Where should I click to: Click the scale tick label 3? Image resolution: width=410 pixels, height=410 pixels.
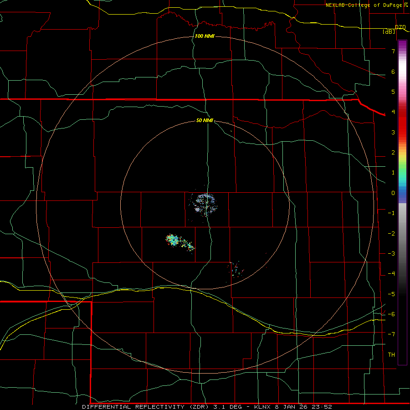(x=393, y=132)
